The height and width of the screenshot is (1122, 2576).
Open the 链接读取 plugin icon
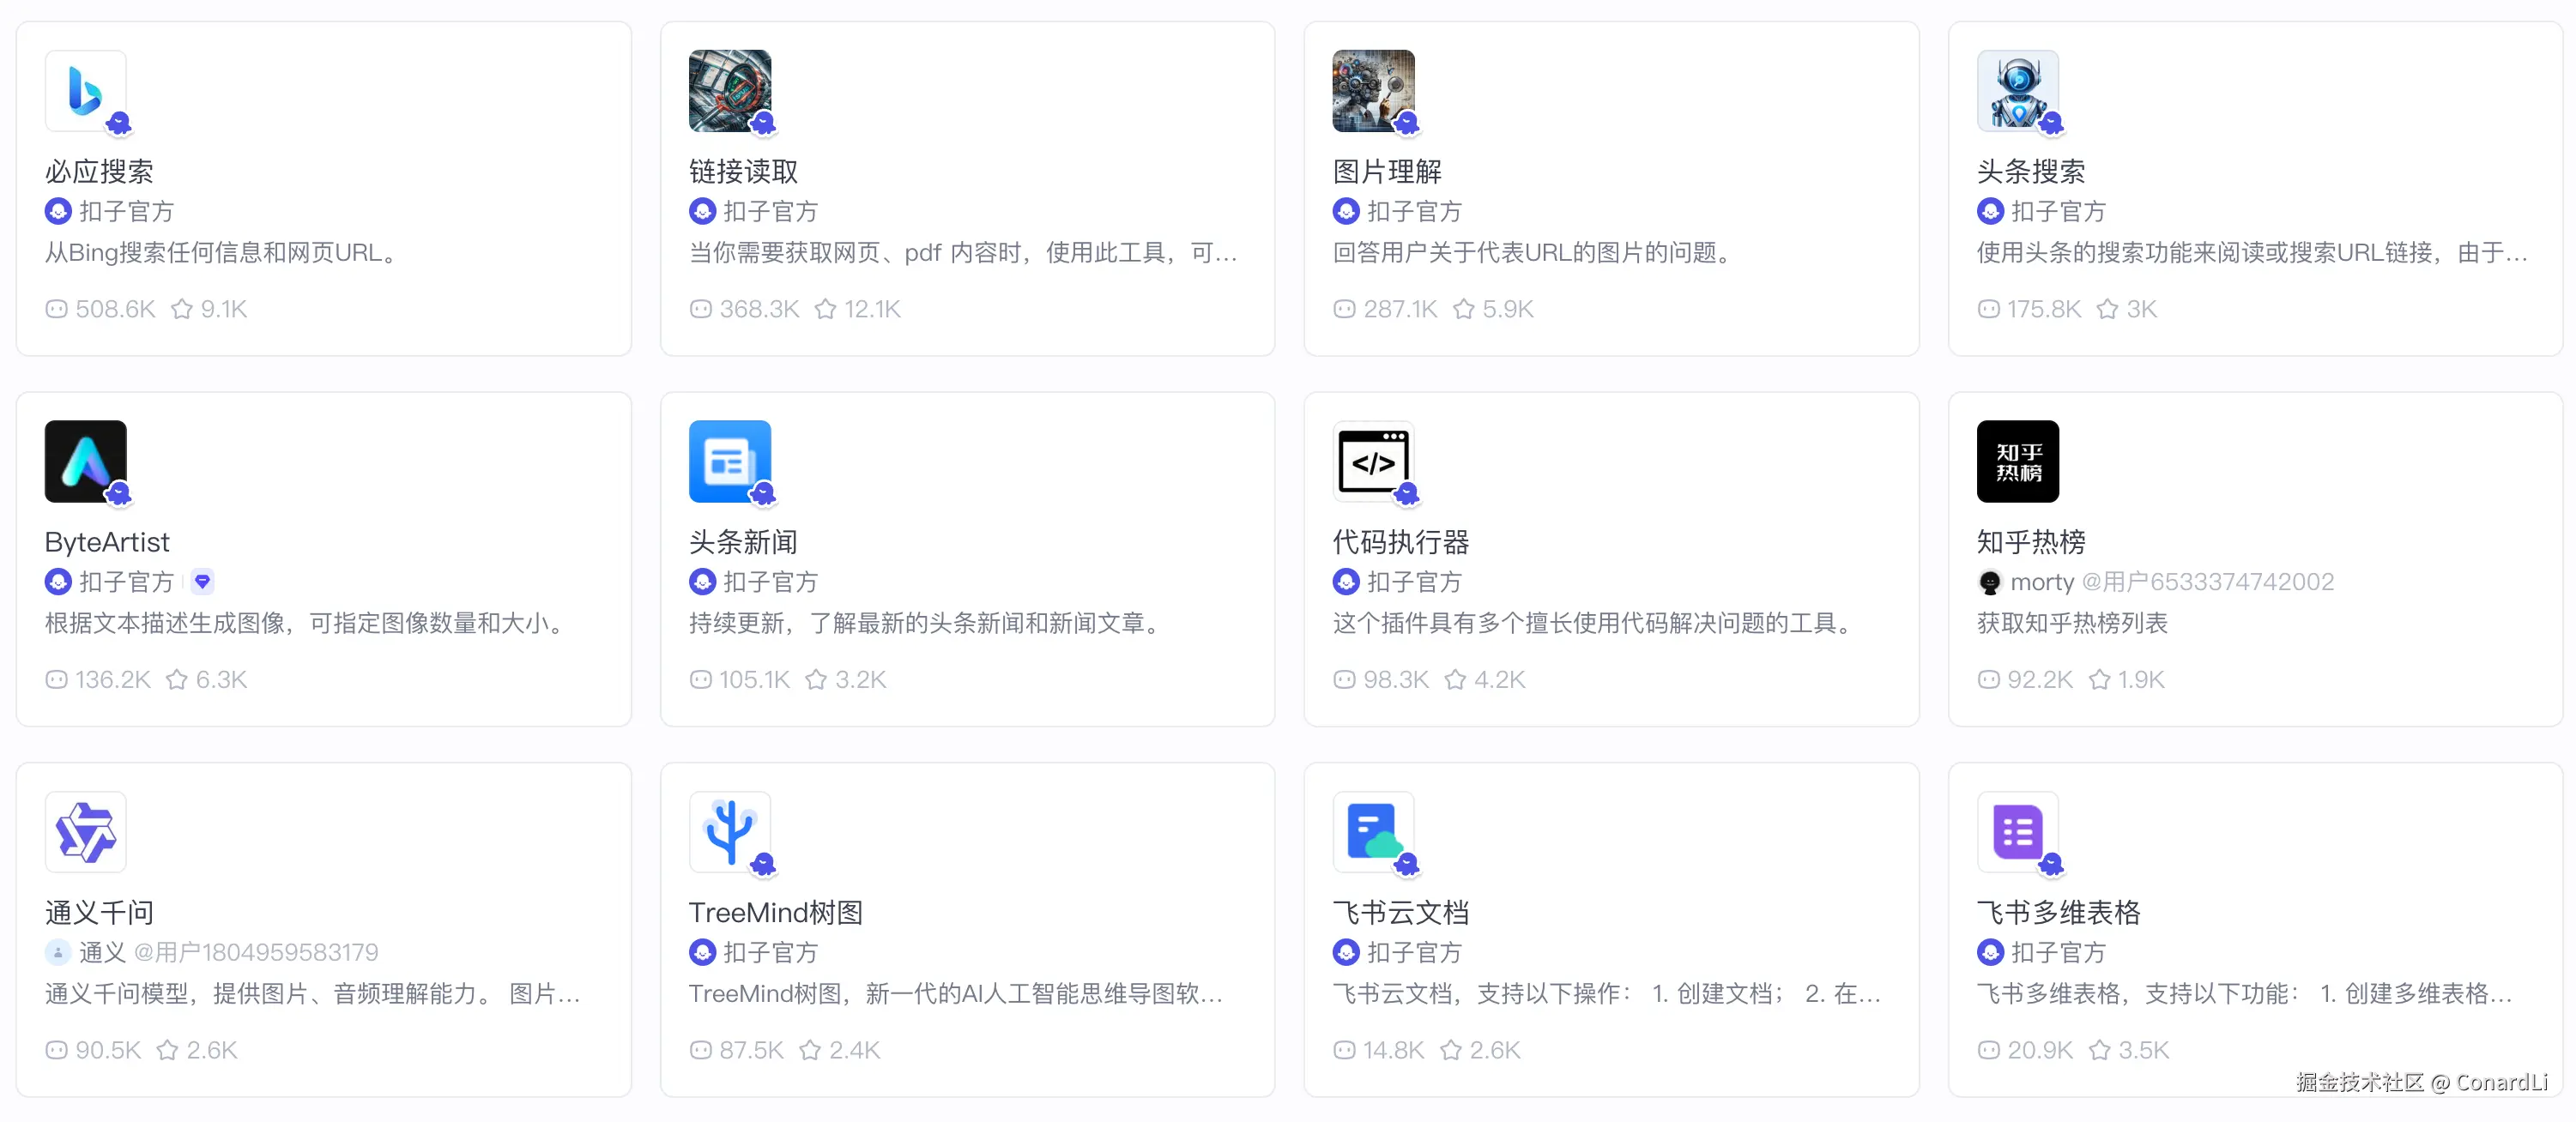(730, 91)
